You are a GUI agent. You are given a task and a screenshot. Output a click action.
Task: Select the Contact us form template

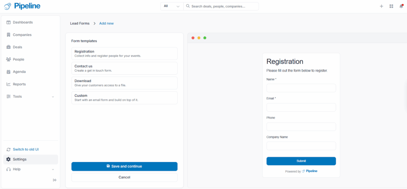(x=124, y=68)
